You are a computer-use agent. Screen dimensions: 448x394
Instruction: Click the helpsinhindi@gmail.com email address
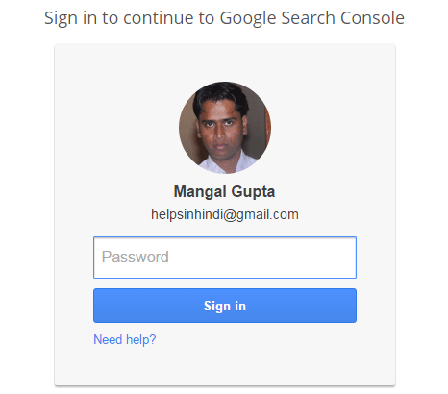(x=225, y=214)
